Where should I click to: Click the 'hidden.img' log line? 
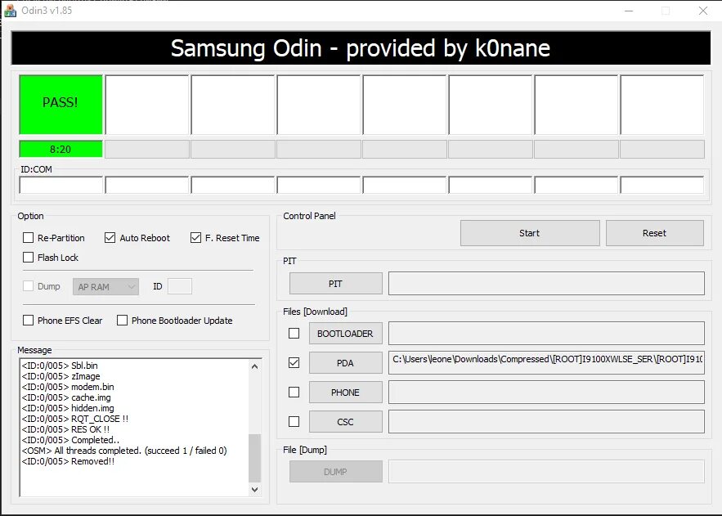pyautogui.click(x=68, y=408)
